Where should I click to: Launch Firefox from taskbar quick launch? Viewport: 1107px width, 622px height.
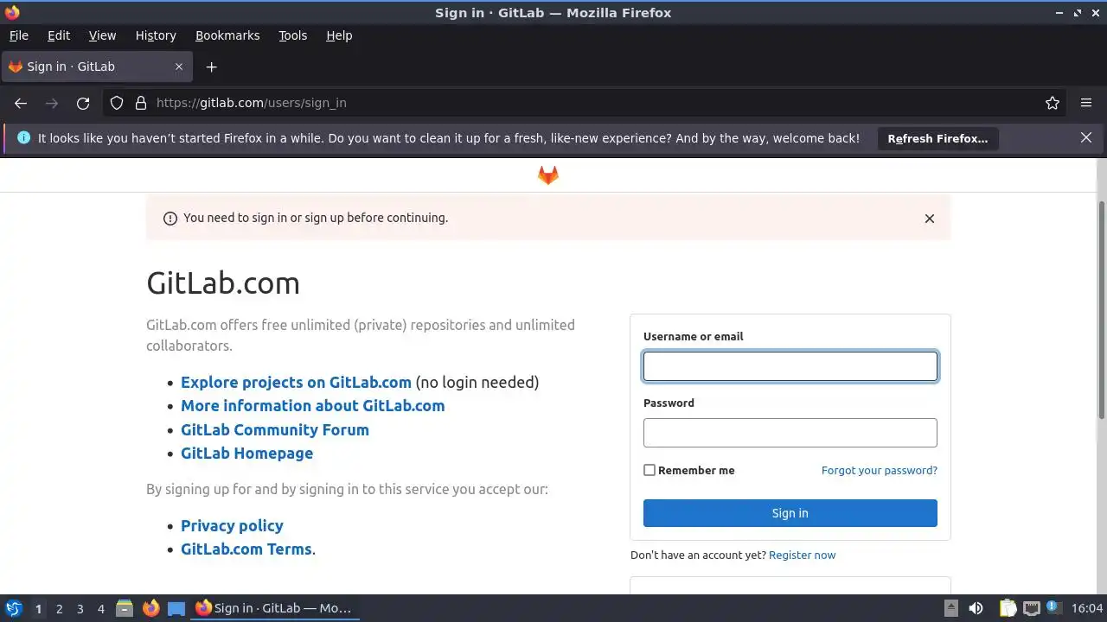[x=150, y=608]
